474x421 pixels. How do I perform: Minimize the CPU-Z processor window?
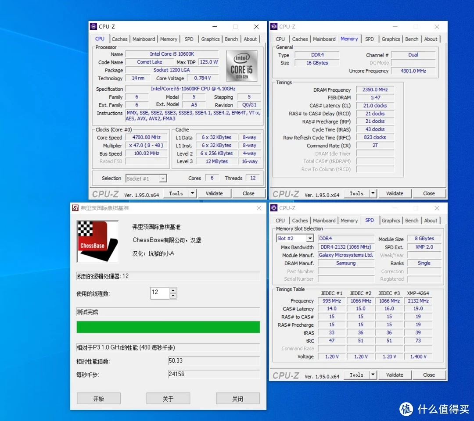click(215, 27)
